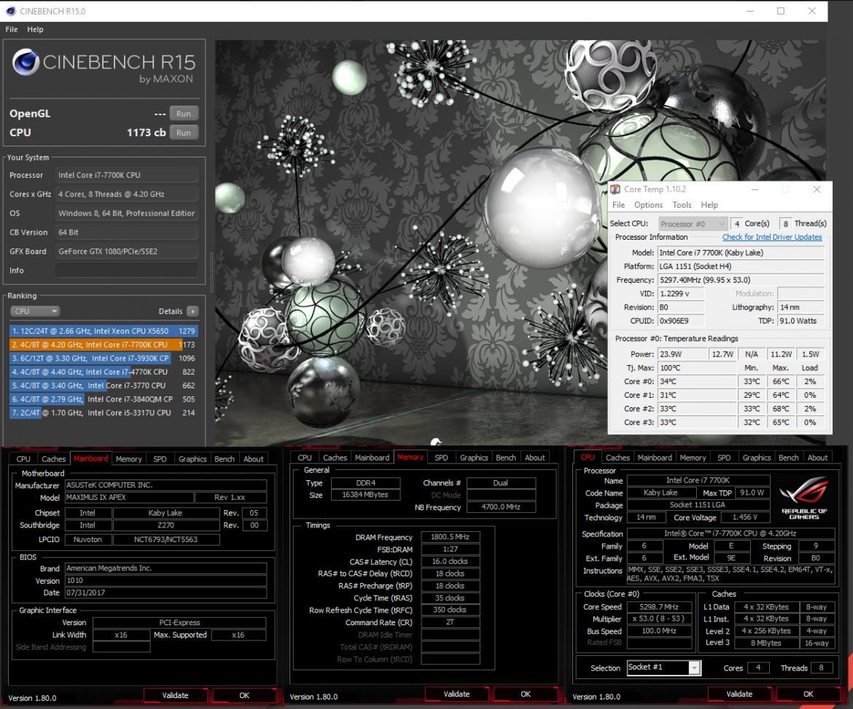The width and height of the screenshot is (853, 709).
Task: Switch to CPU tab in Memory CPU-Z window
Action: click(x=305, y=458)
